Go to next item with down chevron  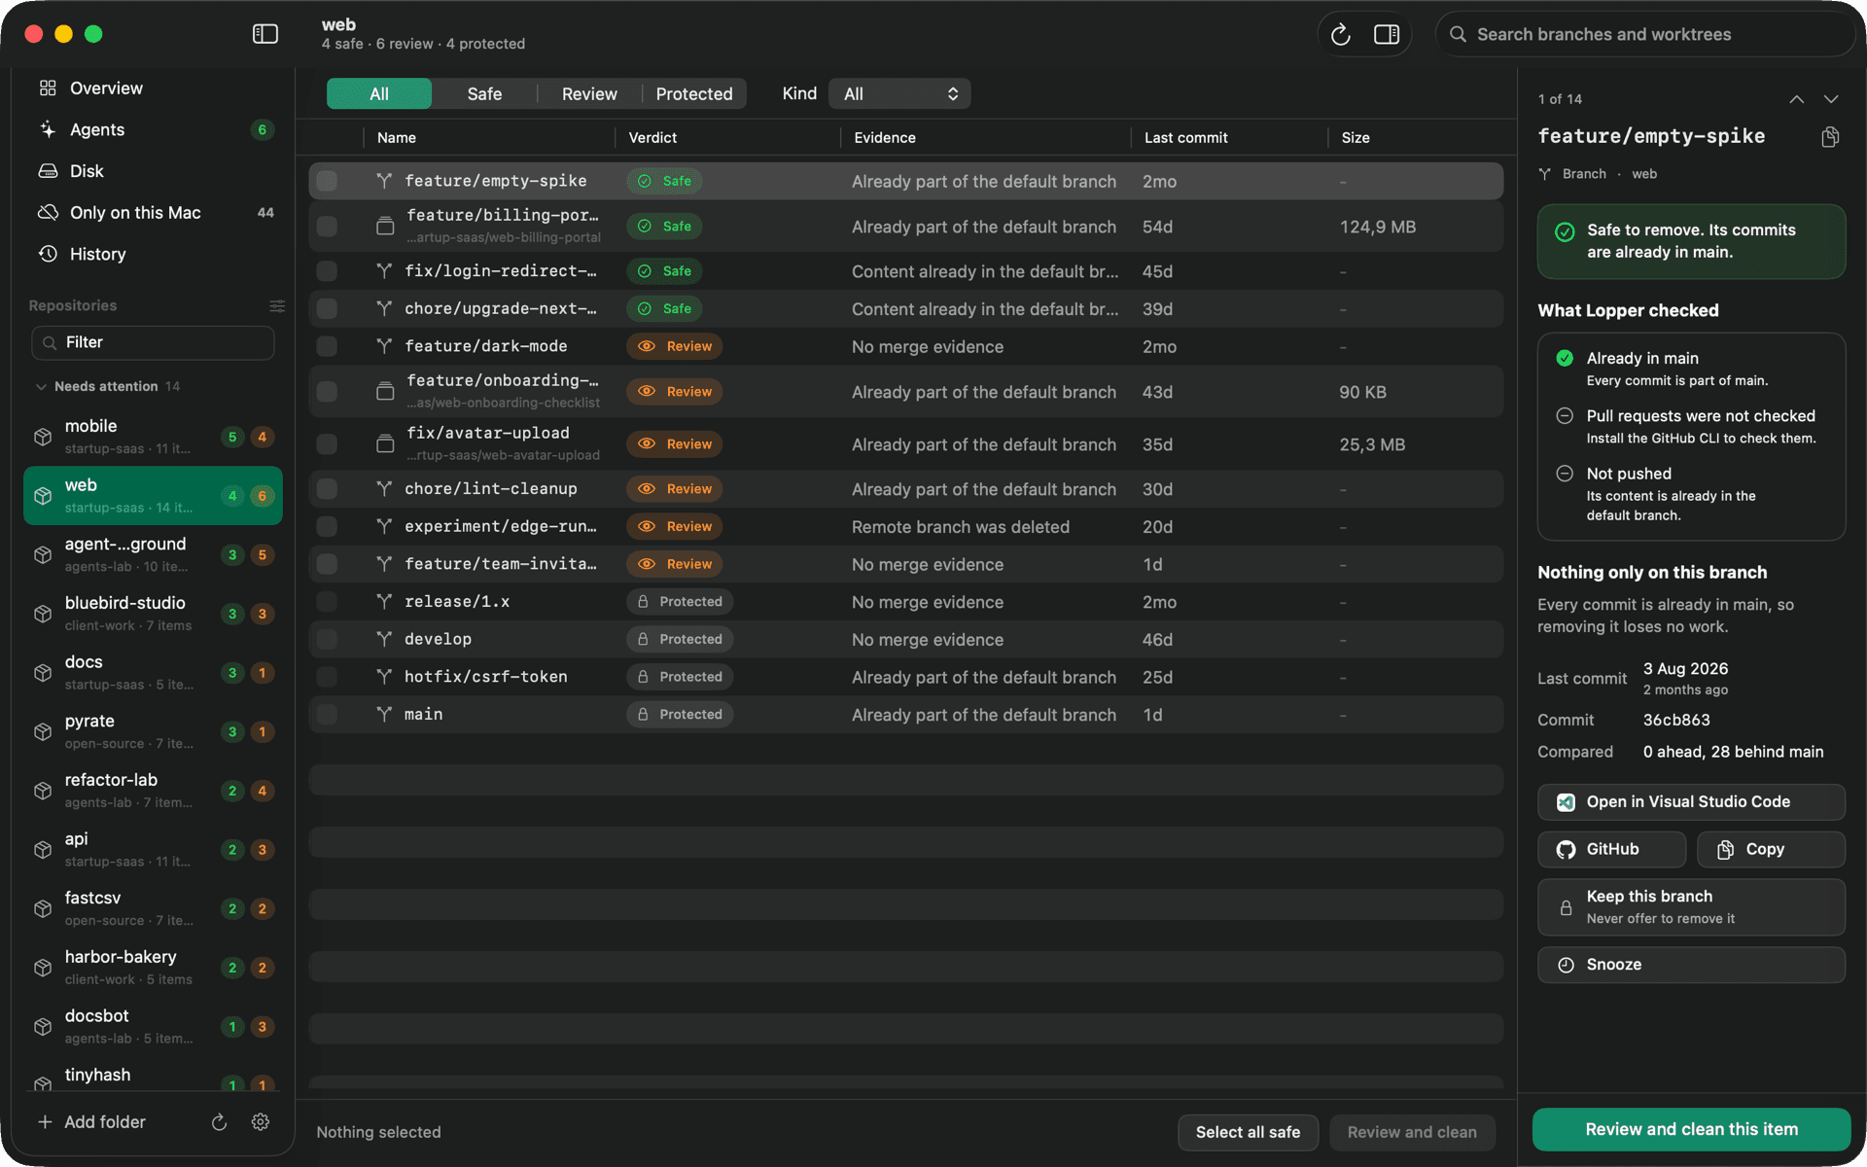(x=1831, y=99)
